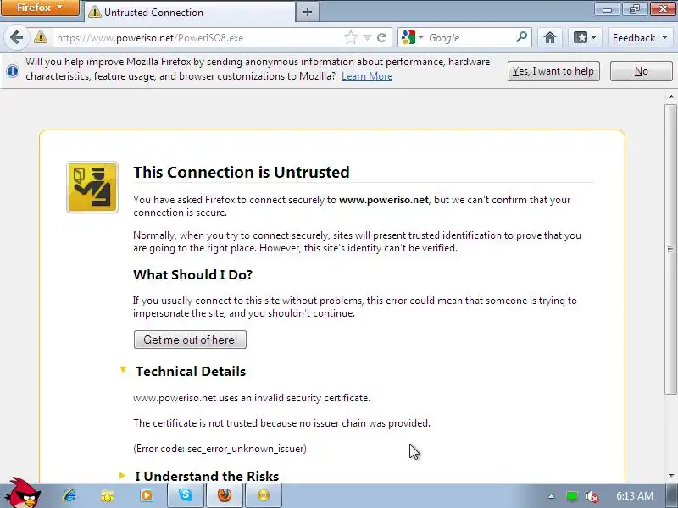Click the info icon in notification bar
Screen dimensions: 678x508
coord(13,71)
